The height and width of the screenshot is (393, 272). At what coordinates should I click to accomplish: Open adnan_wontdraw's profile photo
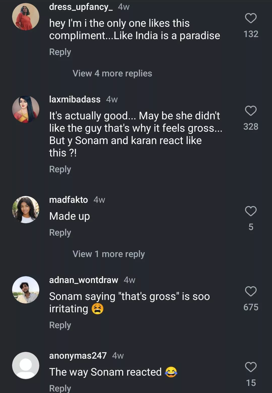click(x=26, y=290)
